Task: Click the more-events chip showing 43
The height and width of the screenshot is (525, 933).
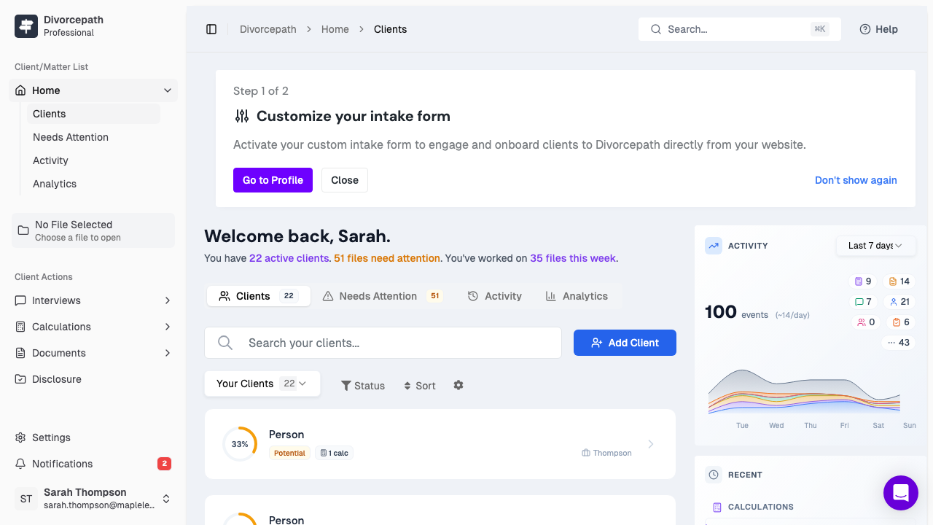Action: click(x=899, y=343)
